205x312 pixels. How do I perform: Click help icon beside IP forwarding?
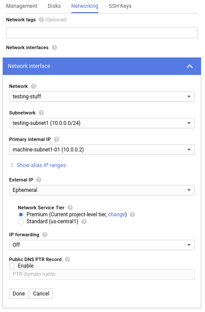click(x=45, y=235)
